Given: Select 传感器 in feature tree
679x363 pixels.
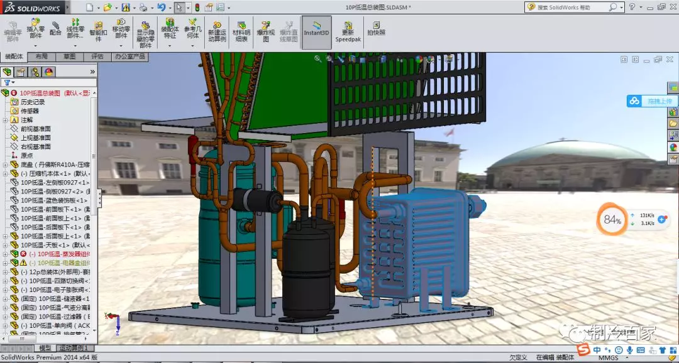Looking at the screenshot, I should [x=30, y=111].
